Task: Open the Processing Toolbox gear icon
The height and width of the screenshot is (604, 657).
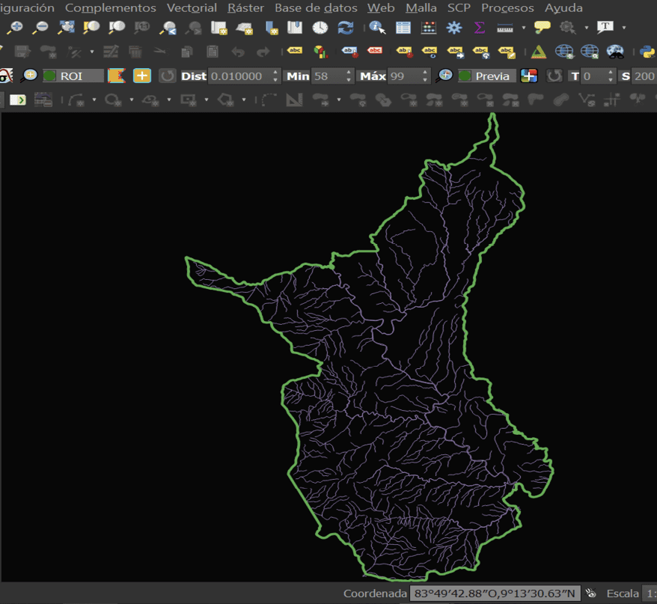Action: (x=453, y=28)
